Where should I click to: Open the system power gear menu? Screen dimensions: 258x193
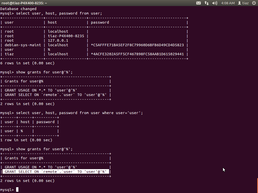click(x=254, y=3)
